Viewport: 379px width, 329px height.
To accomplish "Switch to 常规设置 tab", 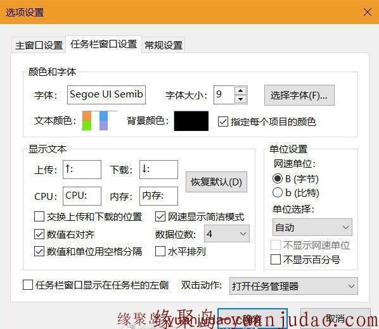I will (164, 45).
